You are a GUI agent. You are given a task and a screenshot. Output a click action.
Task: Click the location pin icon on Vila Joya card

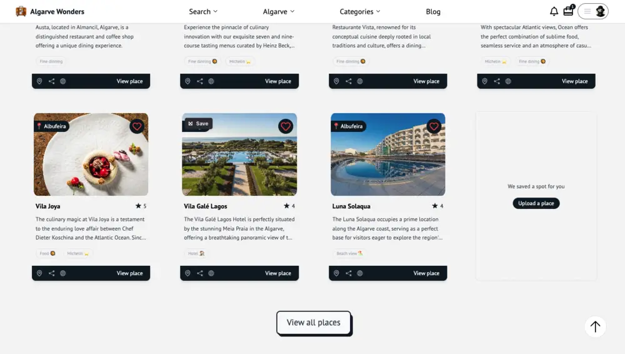pyautogui.click(x=39, y=273)
